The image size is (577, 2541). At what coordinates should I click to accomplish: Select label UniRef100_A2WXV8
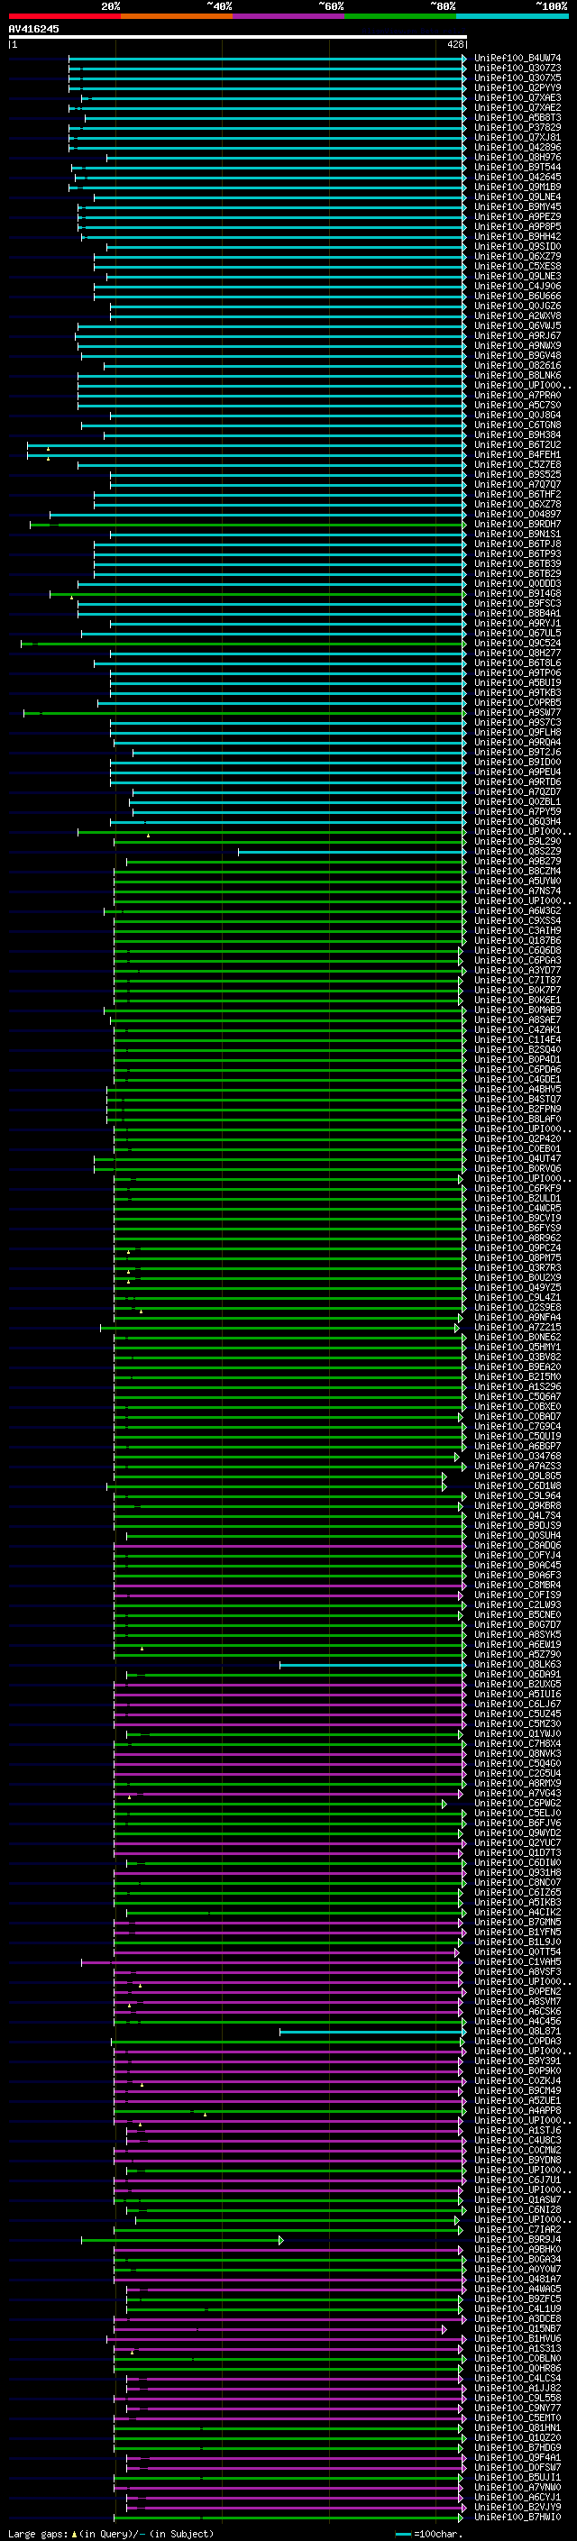pos(517,316)
